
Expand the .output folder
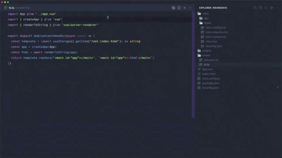[x=204, y=51]
